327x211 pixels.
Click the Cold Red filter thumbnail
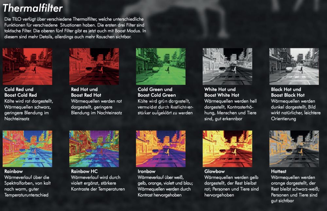pyautogui.click(x=27, y=66)
